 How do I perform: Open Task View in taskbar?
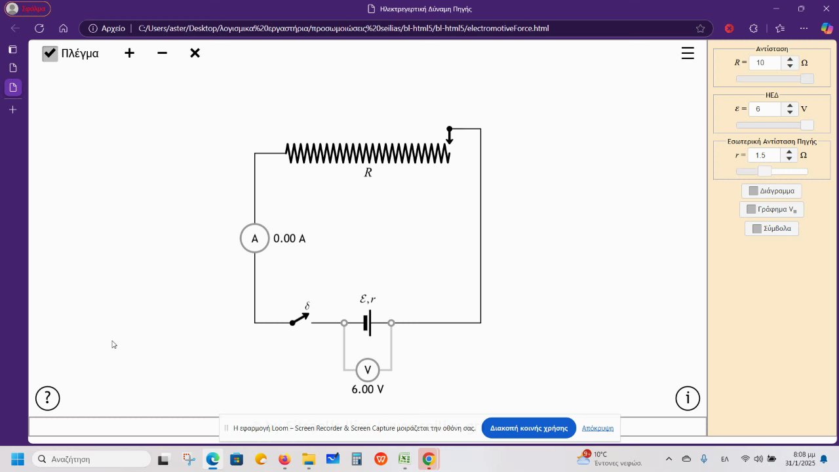click(x=164, y=459)
